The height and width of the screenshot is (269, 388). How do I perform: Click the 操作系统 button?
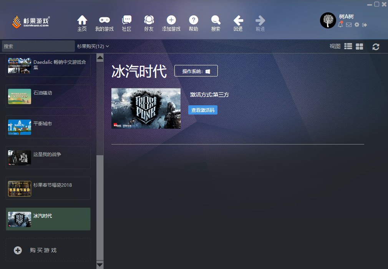point(196,71)
